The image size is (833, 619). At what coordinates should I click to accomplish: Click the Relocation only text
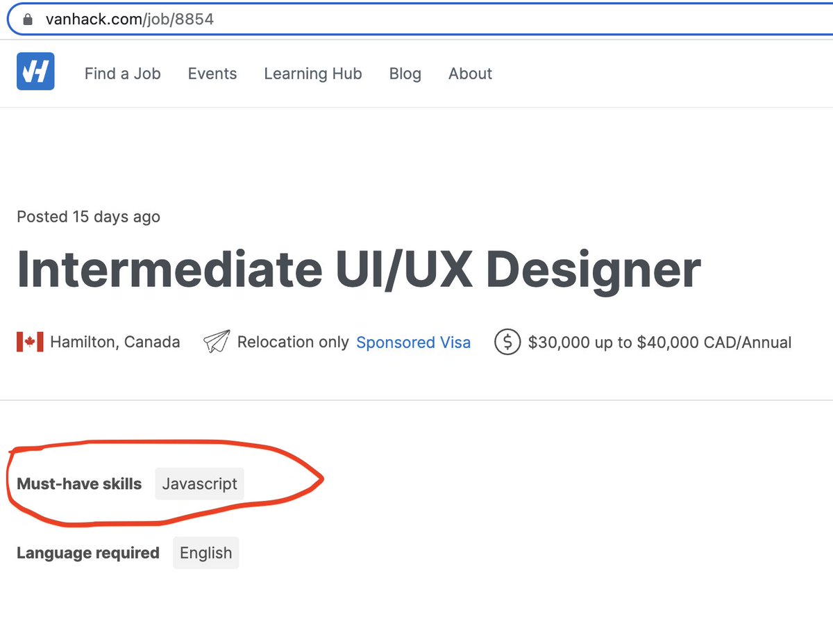tap(293, 342)
